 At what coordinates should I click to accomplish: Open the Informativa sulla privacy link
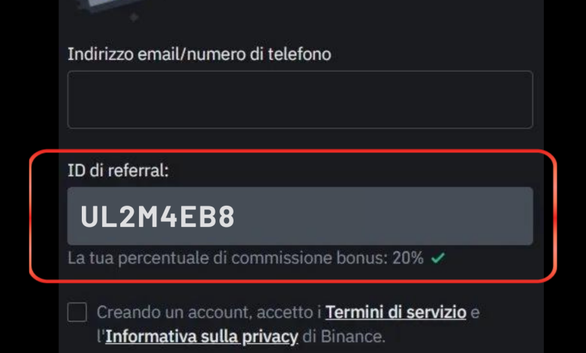coord(202,336)
